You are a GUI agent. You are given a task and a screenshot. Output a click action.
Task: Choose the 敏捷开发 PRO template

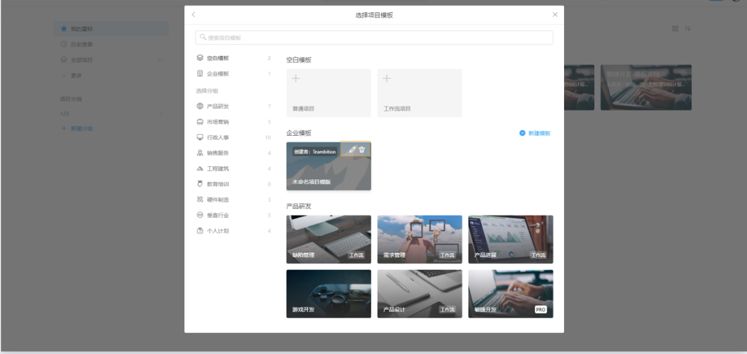(x=511, y=294)
